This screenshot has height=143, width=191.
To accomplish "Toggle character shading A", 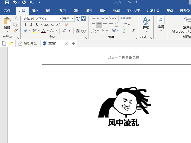I will [78, 31].
